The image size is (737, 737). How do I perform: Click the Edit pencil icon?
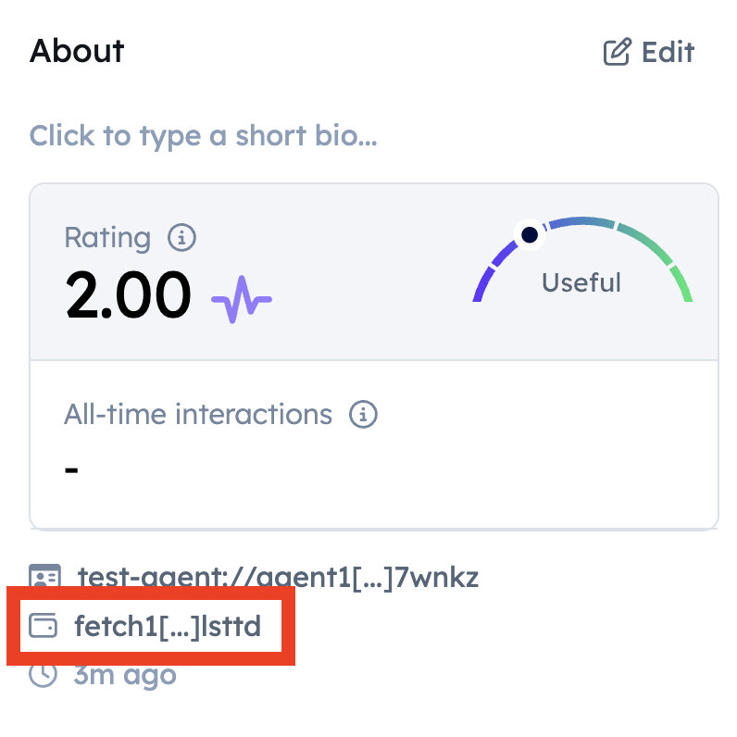pyautogui.click(x=617, y=52)
